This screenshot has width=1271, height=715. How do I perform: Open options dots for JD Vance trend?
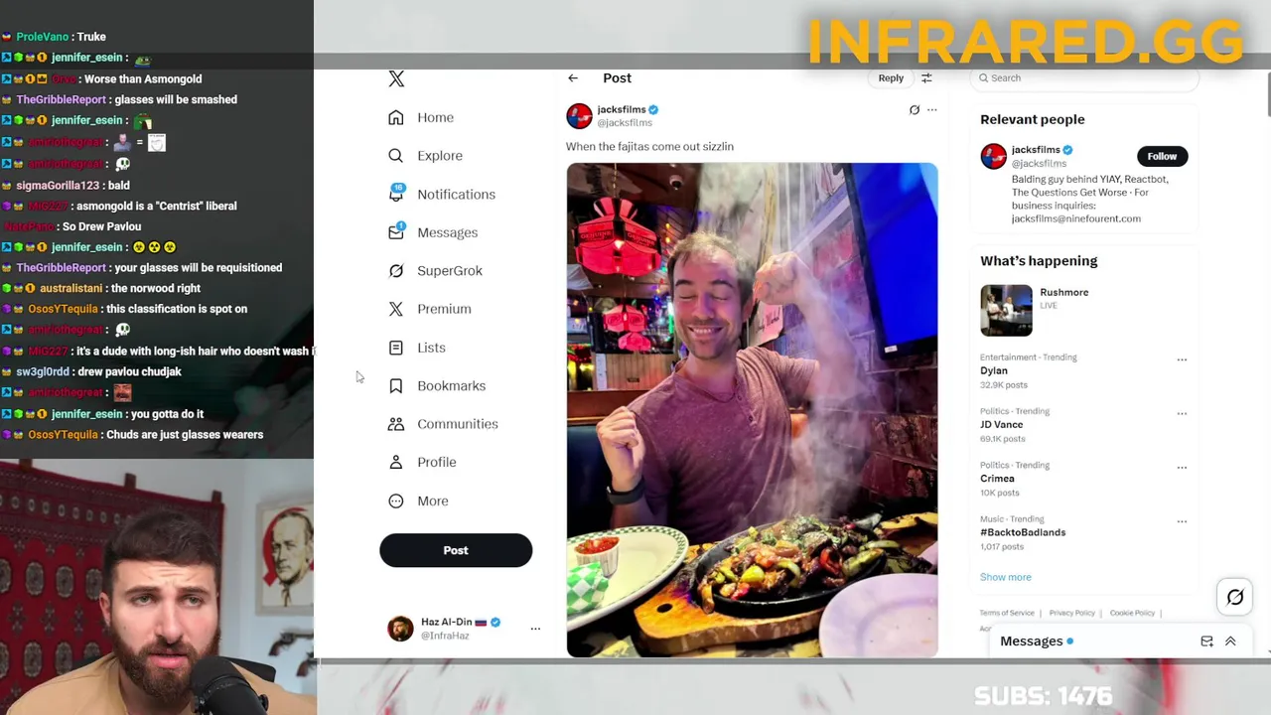click(1182, 413)
